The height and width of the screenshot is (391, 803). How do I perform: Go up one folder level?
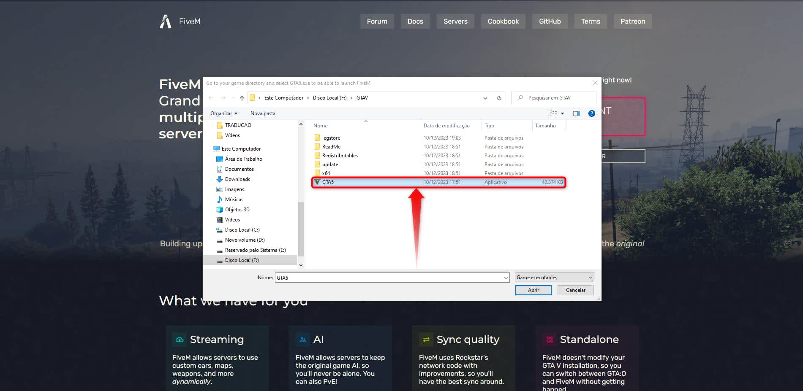click(242, 98)
